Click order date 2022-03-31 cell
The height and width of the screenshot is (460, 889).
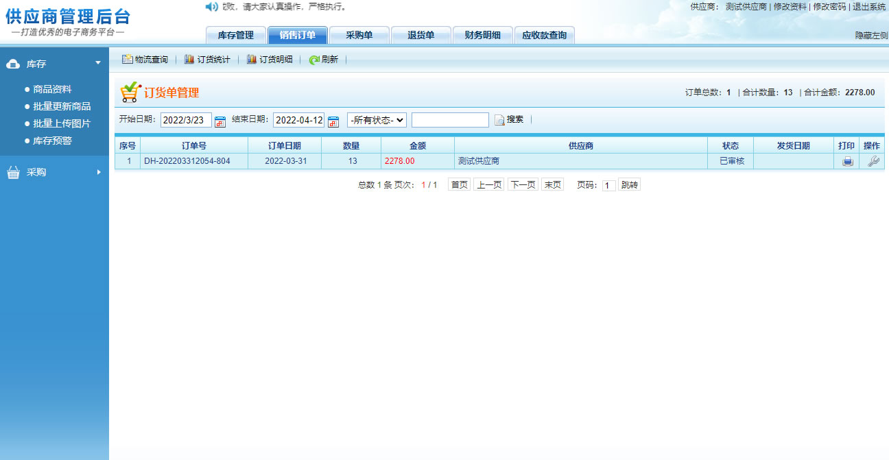pyautogui.click(x=286, y=161)
